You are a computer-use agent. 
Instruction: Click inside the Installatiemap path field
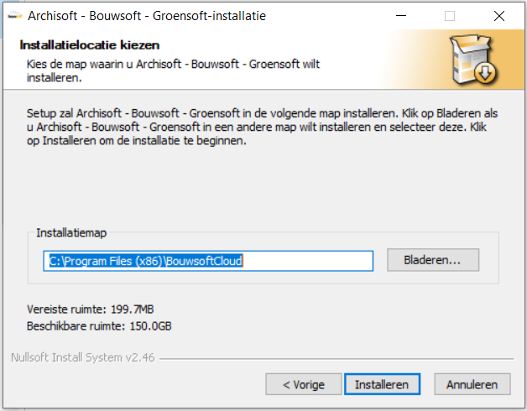[208, 261]
